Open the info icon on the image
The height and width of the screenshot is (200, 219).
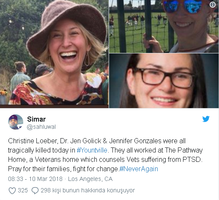click(x=213, y=5)
